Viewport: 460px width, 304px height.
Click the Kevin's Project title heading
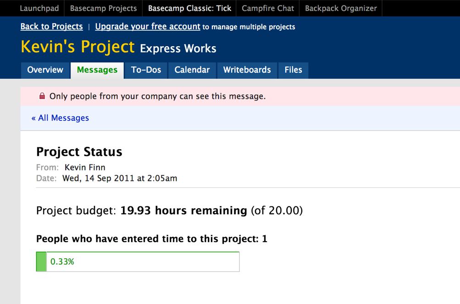77,47
